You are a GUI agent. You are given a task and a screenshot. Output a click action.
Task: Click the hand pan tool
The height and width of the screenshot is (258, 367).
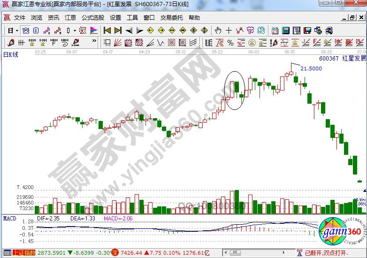218,30
